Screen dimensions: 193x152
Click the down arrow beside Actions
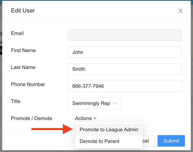point(95,118)
